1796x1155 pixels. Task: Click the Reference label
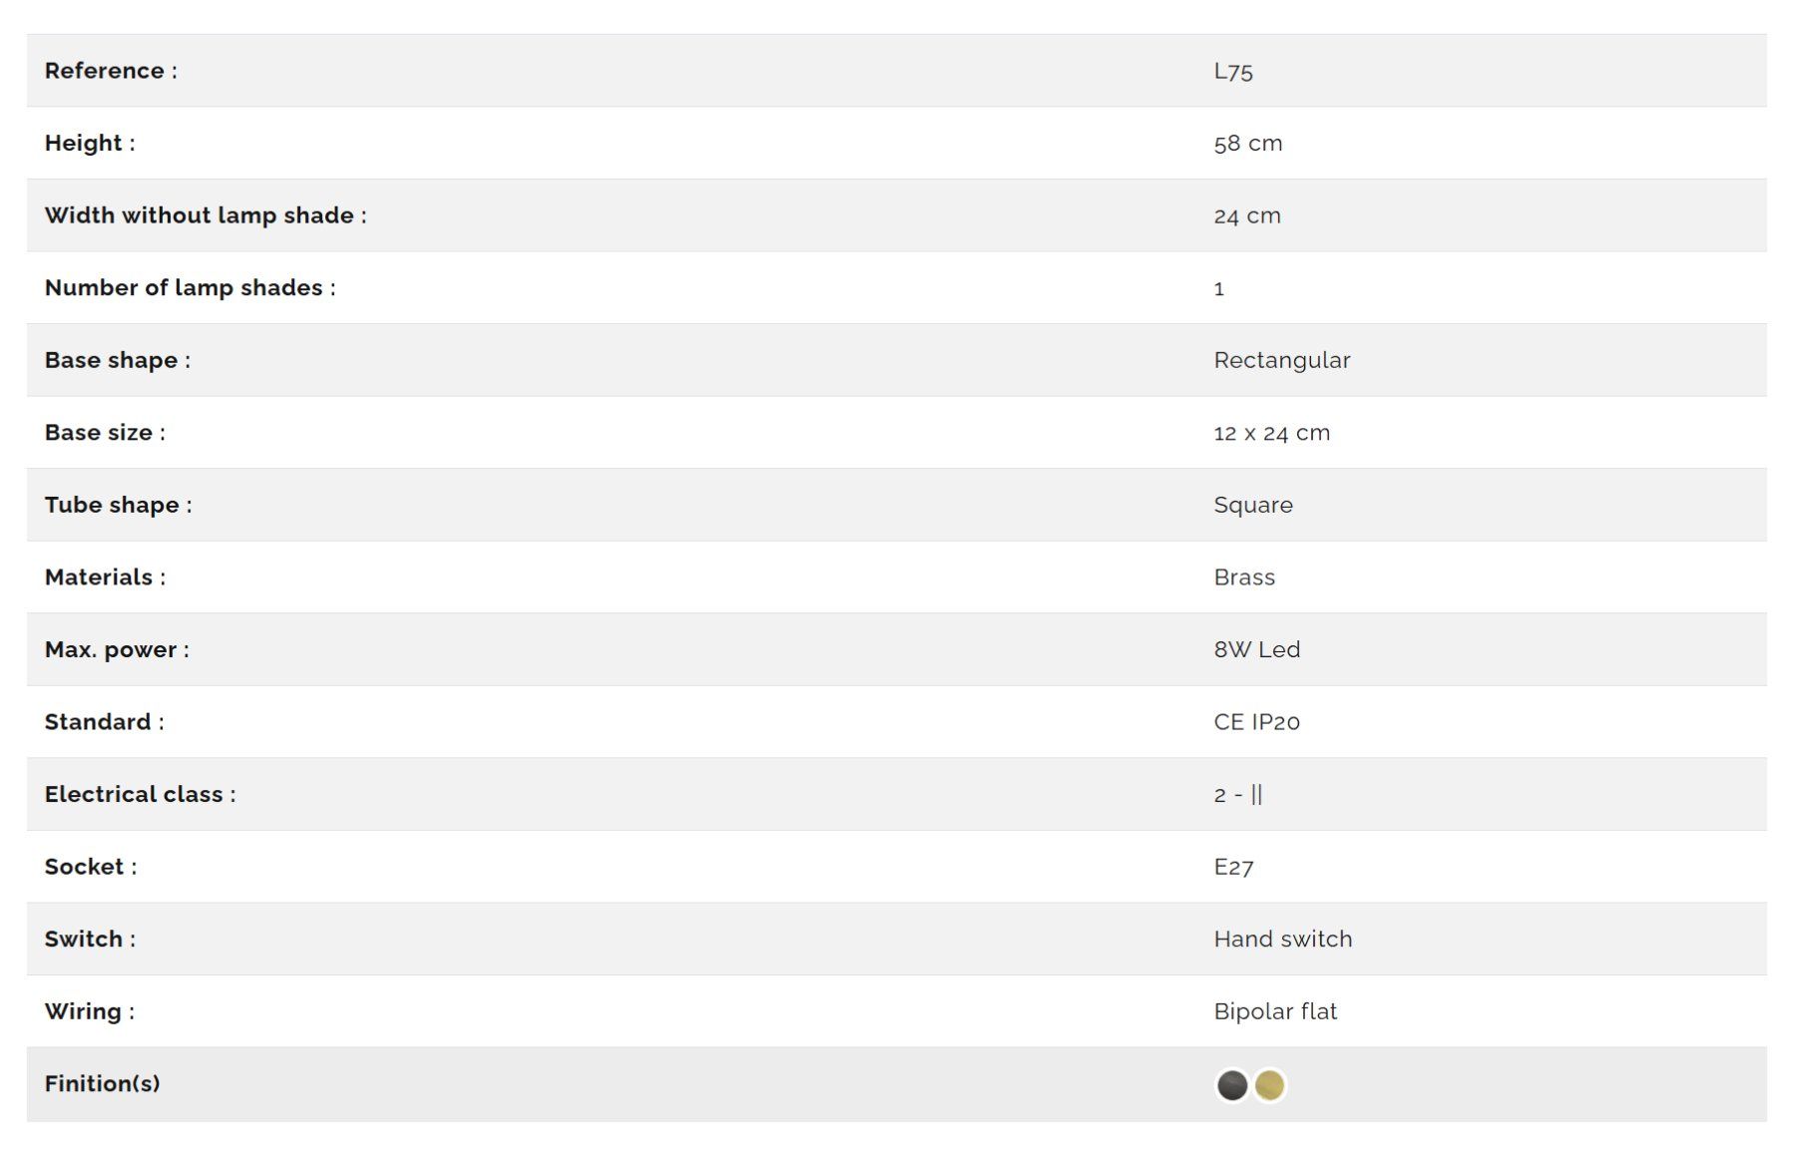click(x=111, y=71)
